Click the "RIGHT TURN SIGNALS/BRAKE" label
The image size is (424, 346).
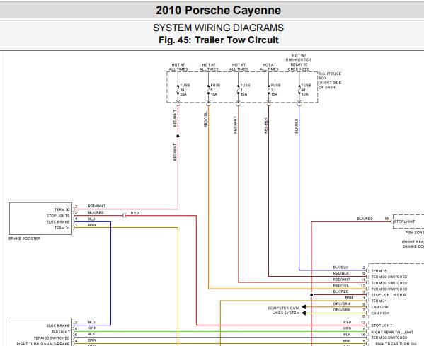[x=43, y=344]
